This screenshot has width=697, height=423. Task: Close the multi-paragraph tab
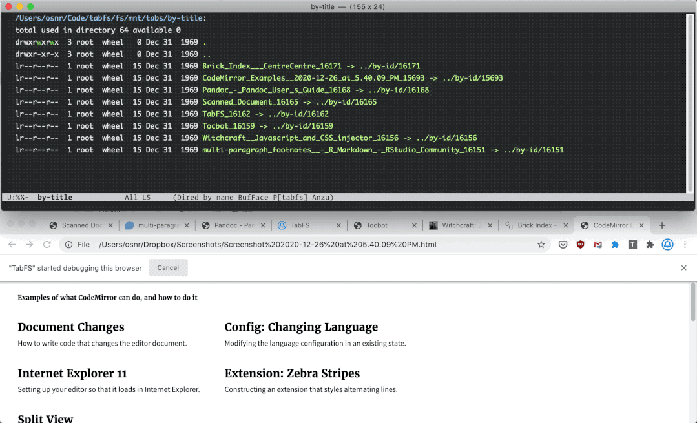pyautogui.click(x=187, y=225)
